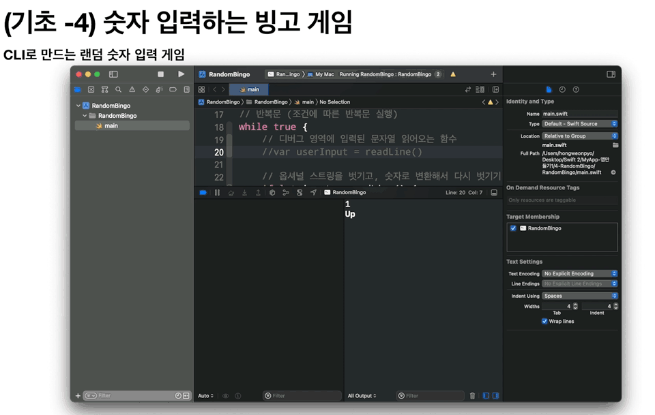Open the Issue navigator warning icon
The height and width of the screenshot is (415, 655).
tap(132, 89)
